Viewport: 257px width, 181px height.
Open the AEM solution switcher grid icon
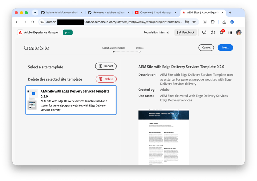point(230,32)
